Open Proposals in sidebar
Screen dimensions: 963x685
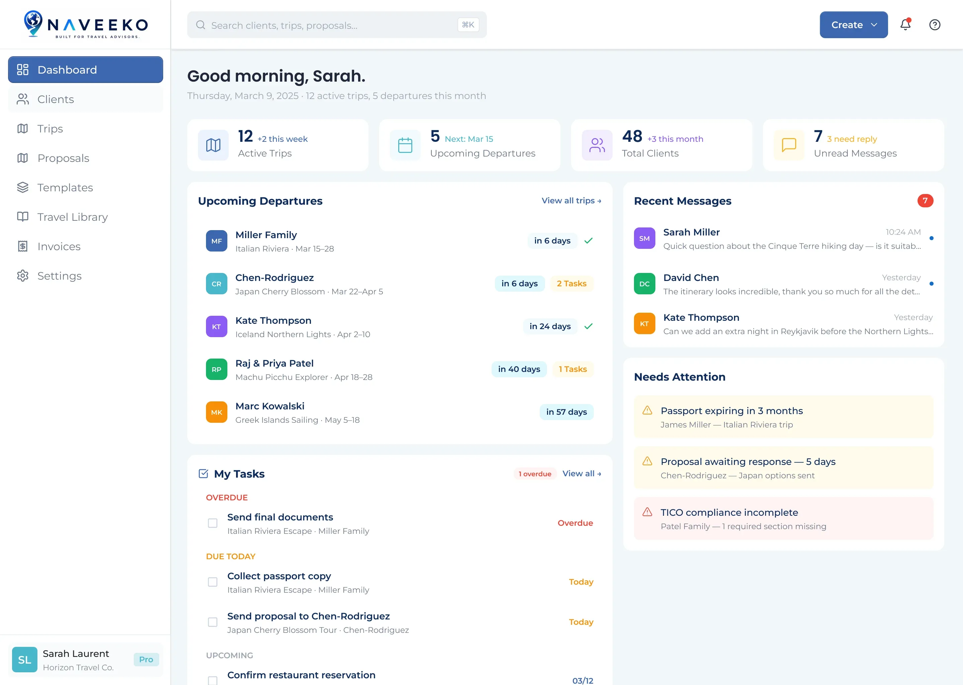(86, 158)
